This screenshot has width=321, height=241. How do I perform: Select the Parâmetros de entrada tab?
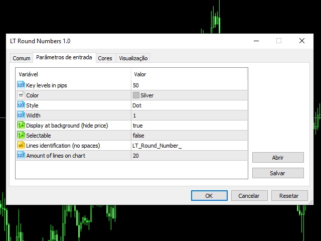64,57
